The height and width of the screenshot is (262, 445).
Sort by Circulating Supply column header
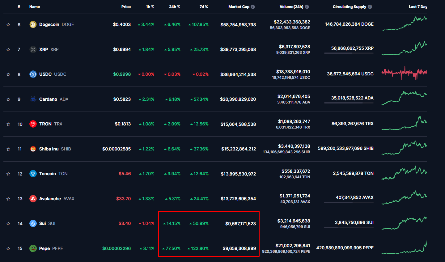(350, 7)
